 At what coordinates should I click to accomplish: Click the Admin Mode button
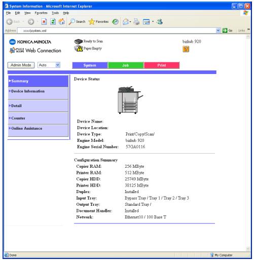[x=21, y=65]
